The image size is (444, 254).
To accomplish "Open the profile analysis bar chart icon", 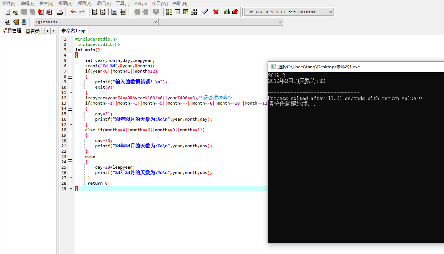I will pyautogui.click(x=227, y=12).
